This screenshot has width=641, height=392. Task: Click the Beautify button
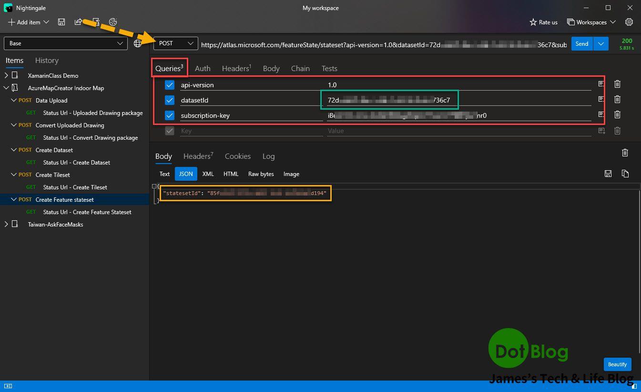coord(617,364)
